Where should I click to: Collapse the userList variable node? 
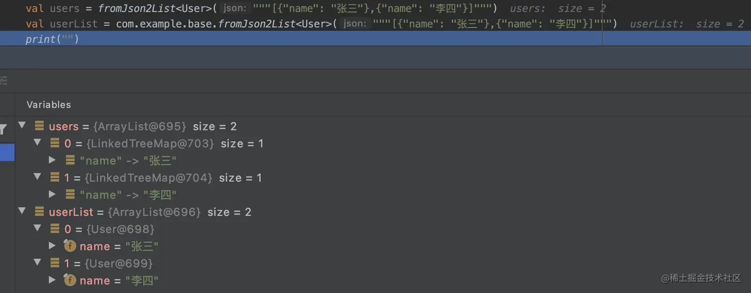point(21,211)
